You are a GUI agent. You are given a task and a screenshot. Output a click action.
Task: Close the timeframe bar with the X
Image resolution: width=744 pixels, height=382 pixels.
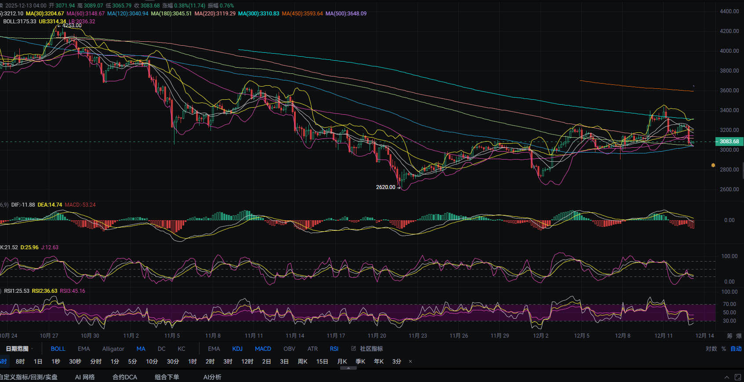(410, 361)
